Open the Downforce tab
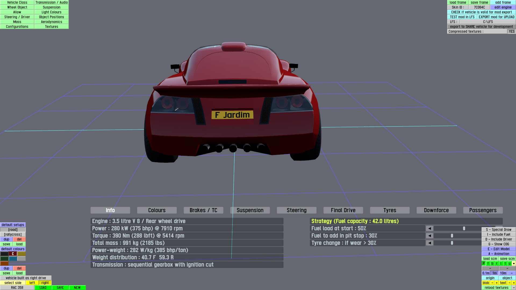Image resolution: width=516 pixels, height=290 pixels. [436, 210]
